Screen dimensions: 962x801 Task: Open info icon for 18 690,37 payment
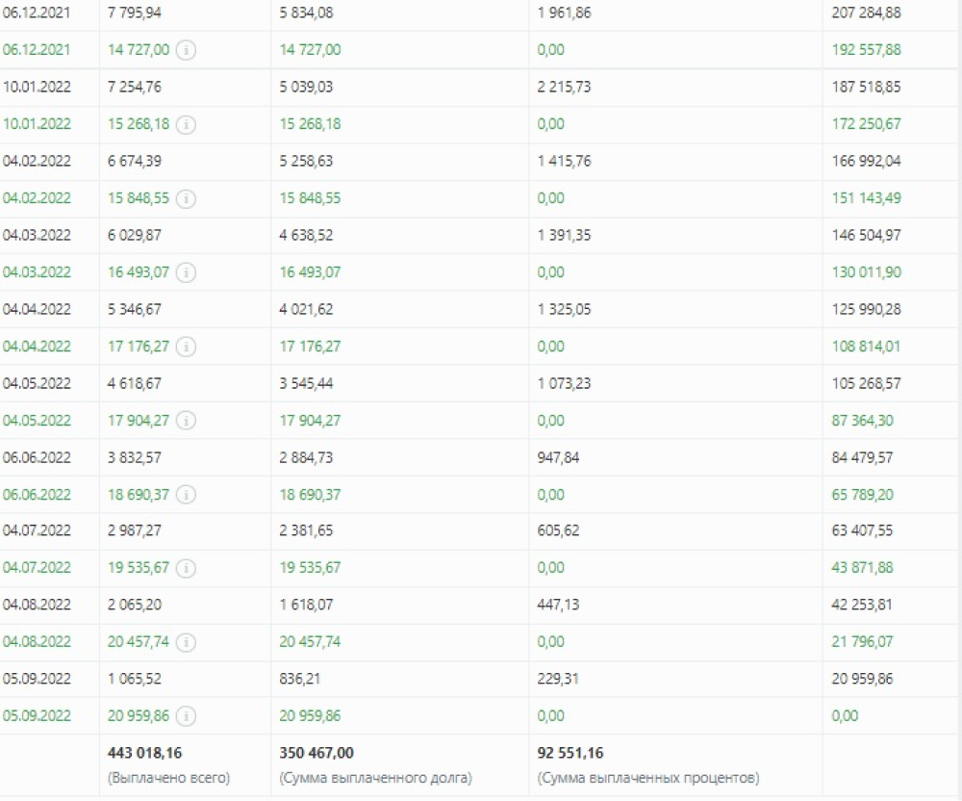[x=186, y=495]
